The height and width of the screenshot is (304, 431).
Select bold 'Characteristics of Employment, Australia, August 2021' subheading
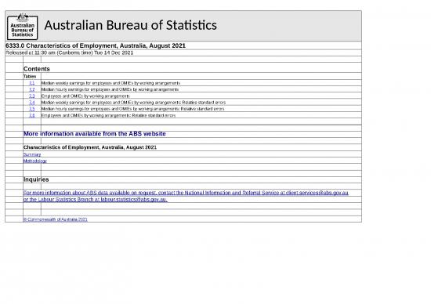click(x=90, y=147)
